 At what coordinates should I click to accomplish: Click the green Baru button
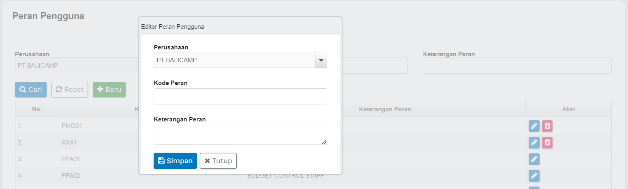click(109, 89)
